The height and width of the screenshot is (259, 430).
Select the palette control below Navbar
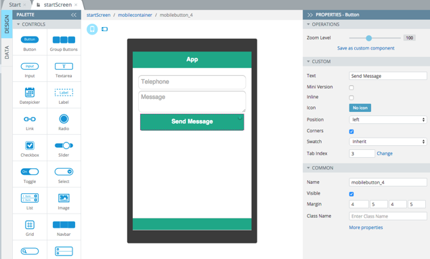[x=64, y=251]
